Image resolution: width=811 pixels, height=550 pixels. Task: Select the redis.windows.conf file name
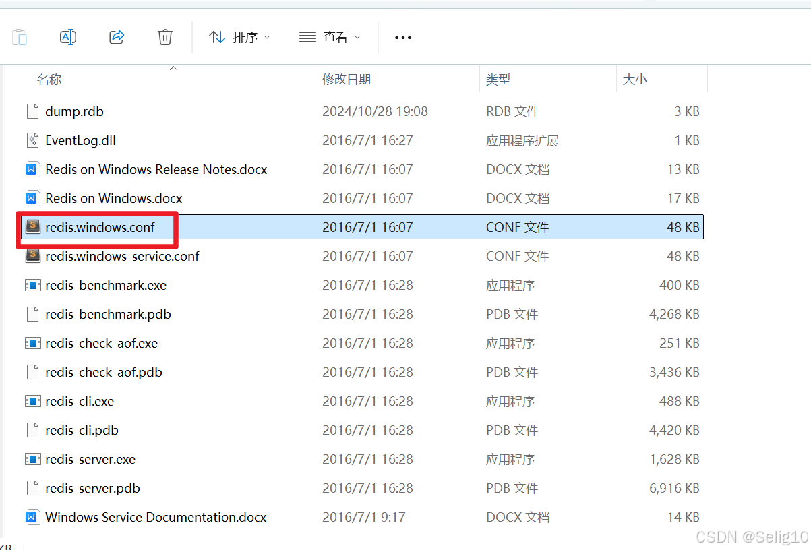100,227
